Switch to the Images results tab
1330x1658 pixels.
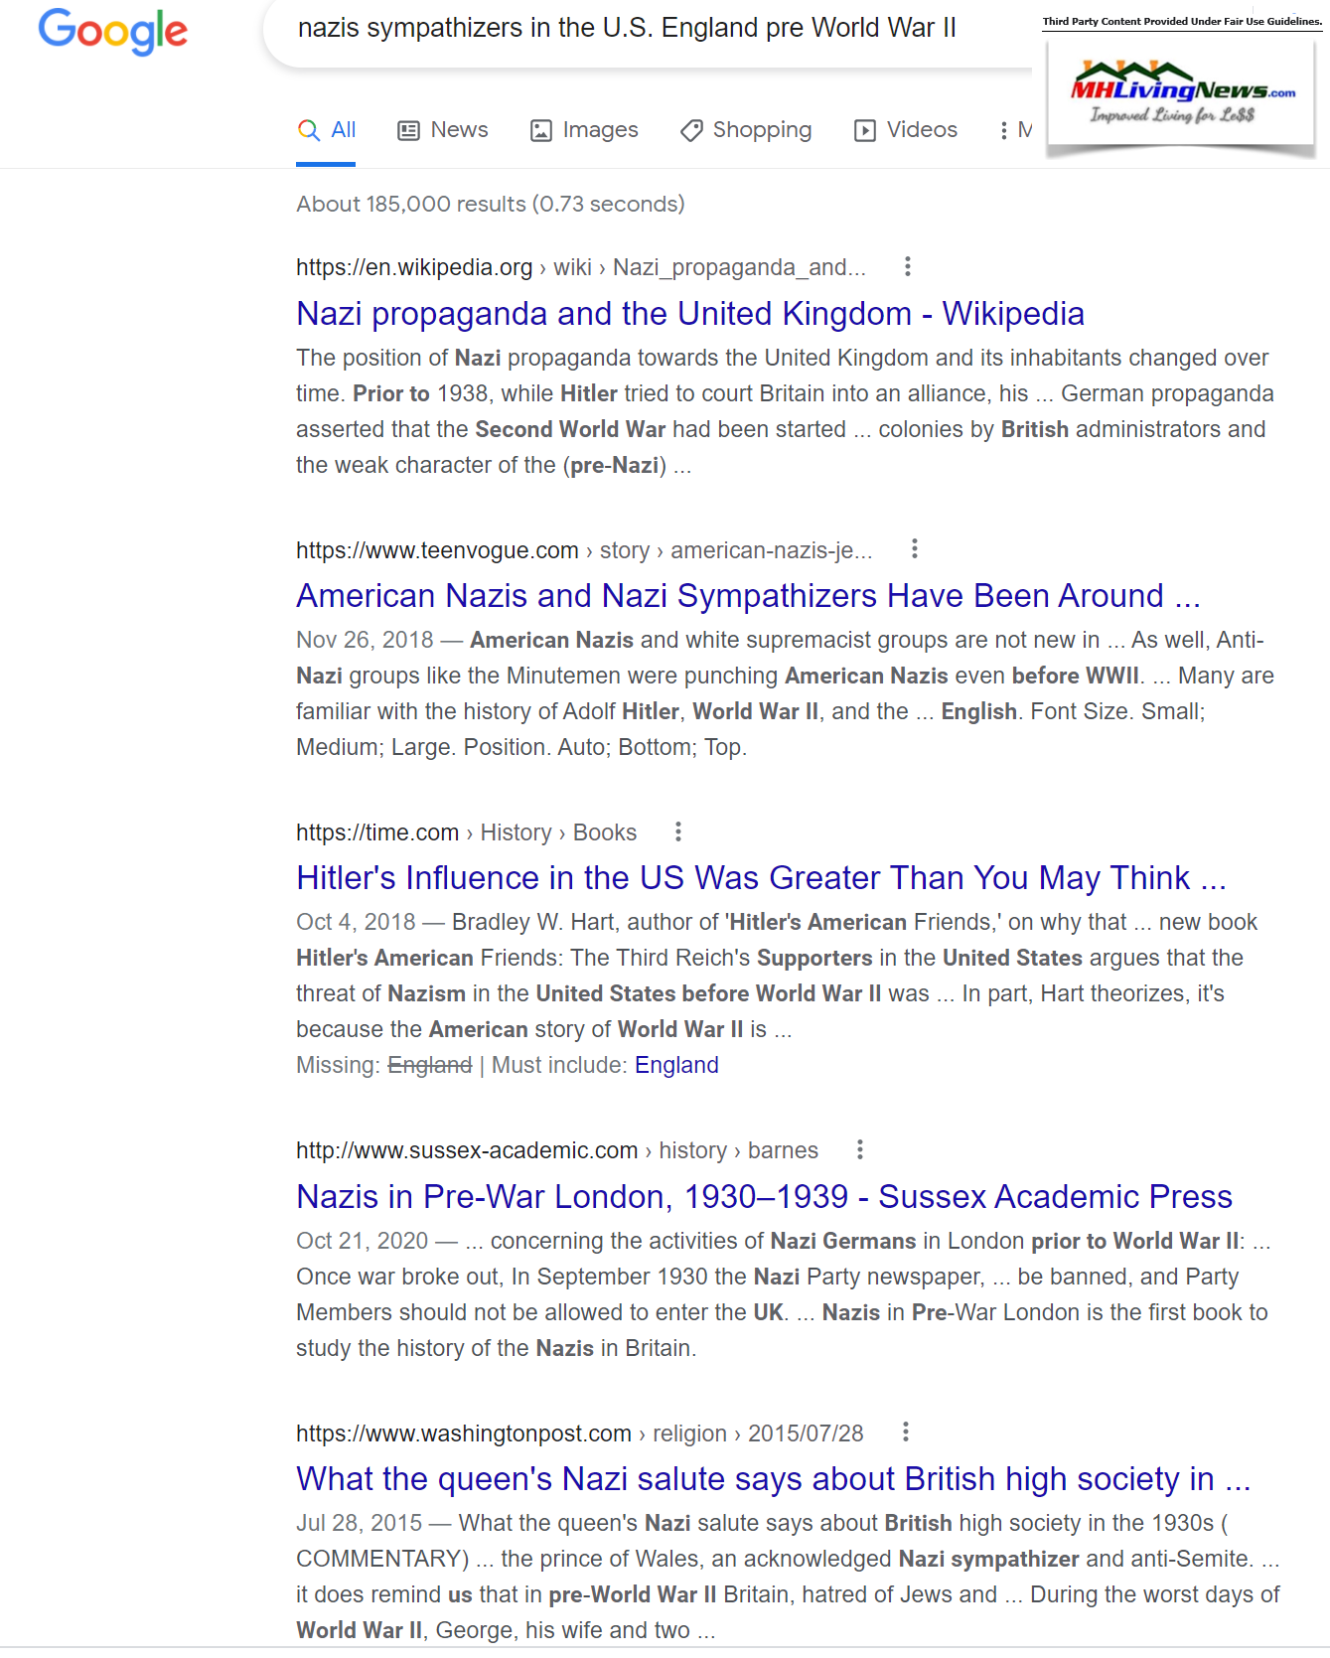click(584, 130)
